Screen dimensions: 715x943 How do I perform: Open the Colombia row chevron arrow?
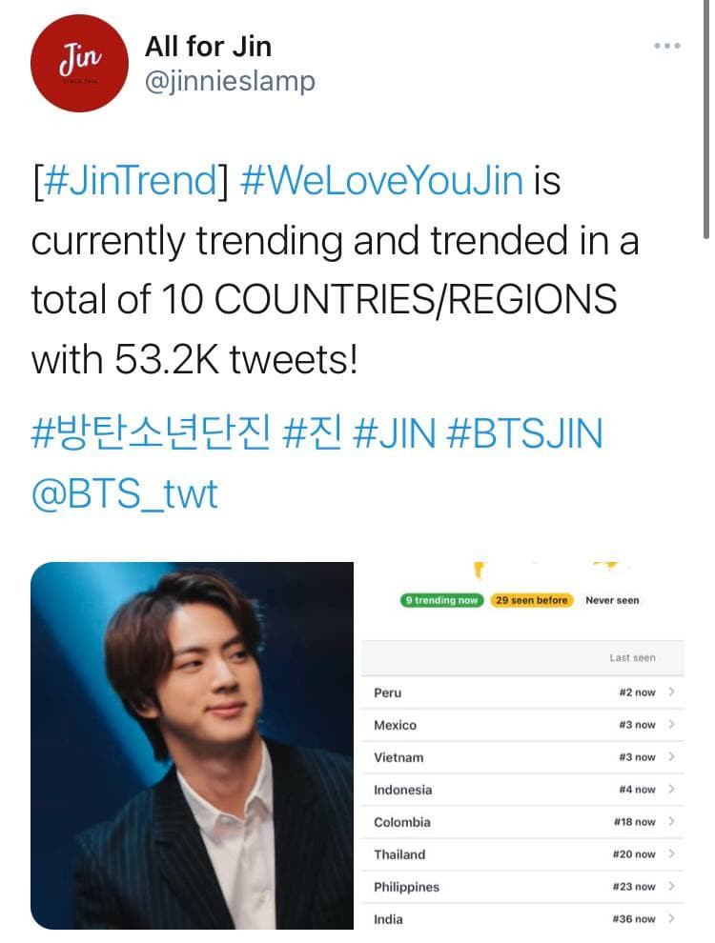pos(671,821)
